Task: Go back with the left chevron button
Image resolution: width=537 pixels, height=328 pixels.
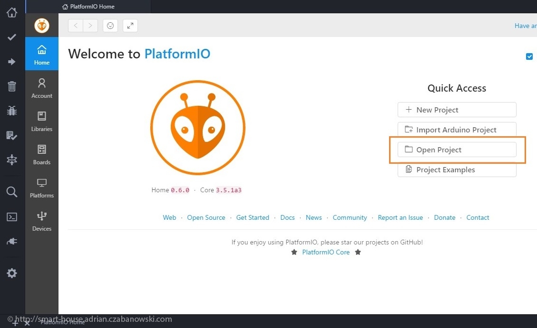Action: (x=76, y=26)
